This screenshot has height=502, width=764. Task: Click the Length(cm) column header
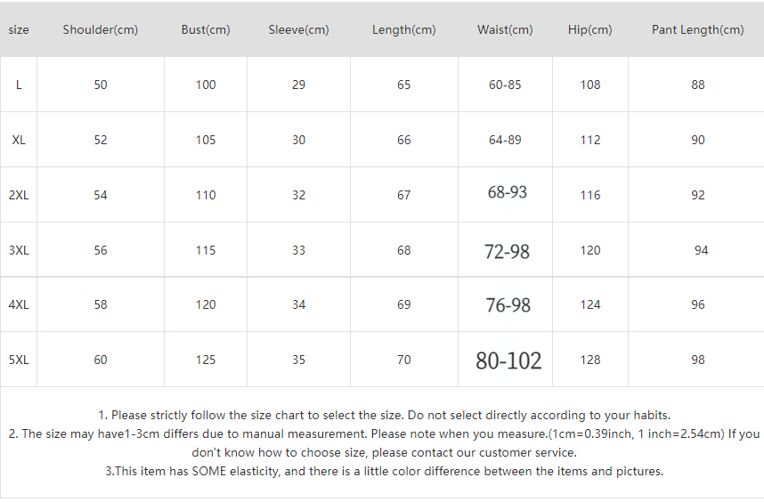pos(404,29)
